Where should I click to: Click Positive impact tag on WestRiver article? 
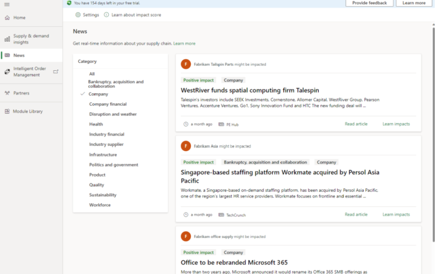[x=198, y=80]
